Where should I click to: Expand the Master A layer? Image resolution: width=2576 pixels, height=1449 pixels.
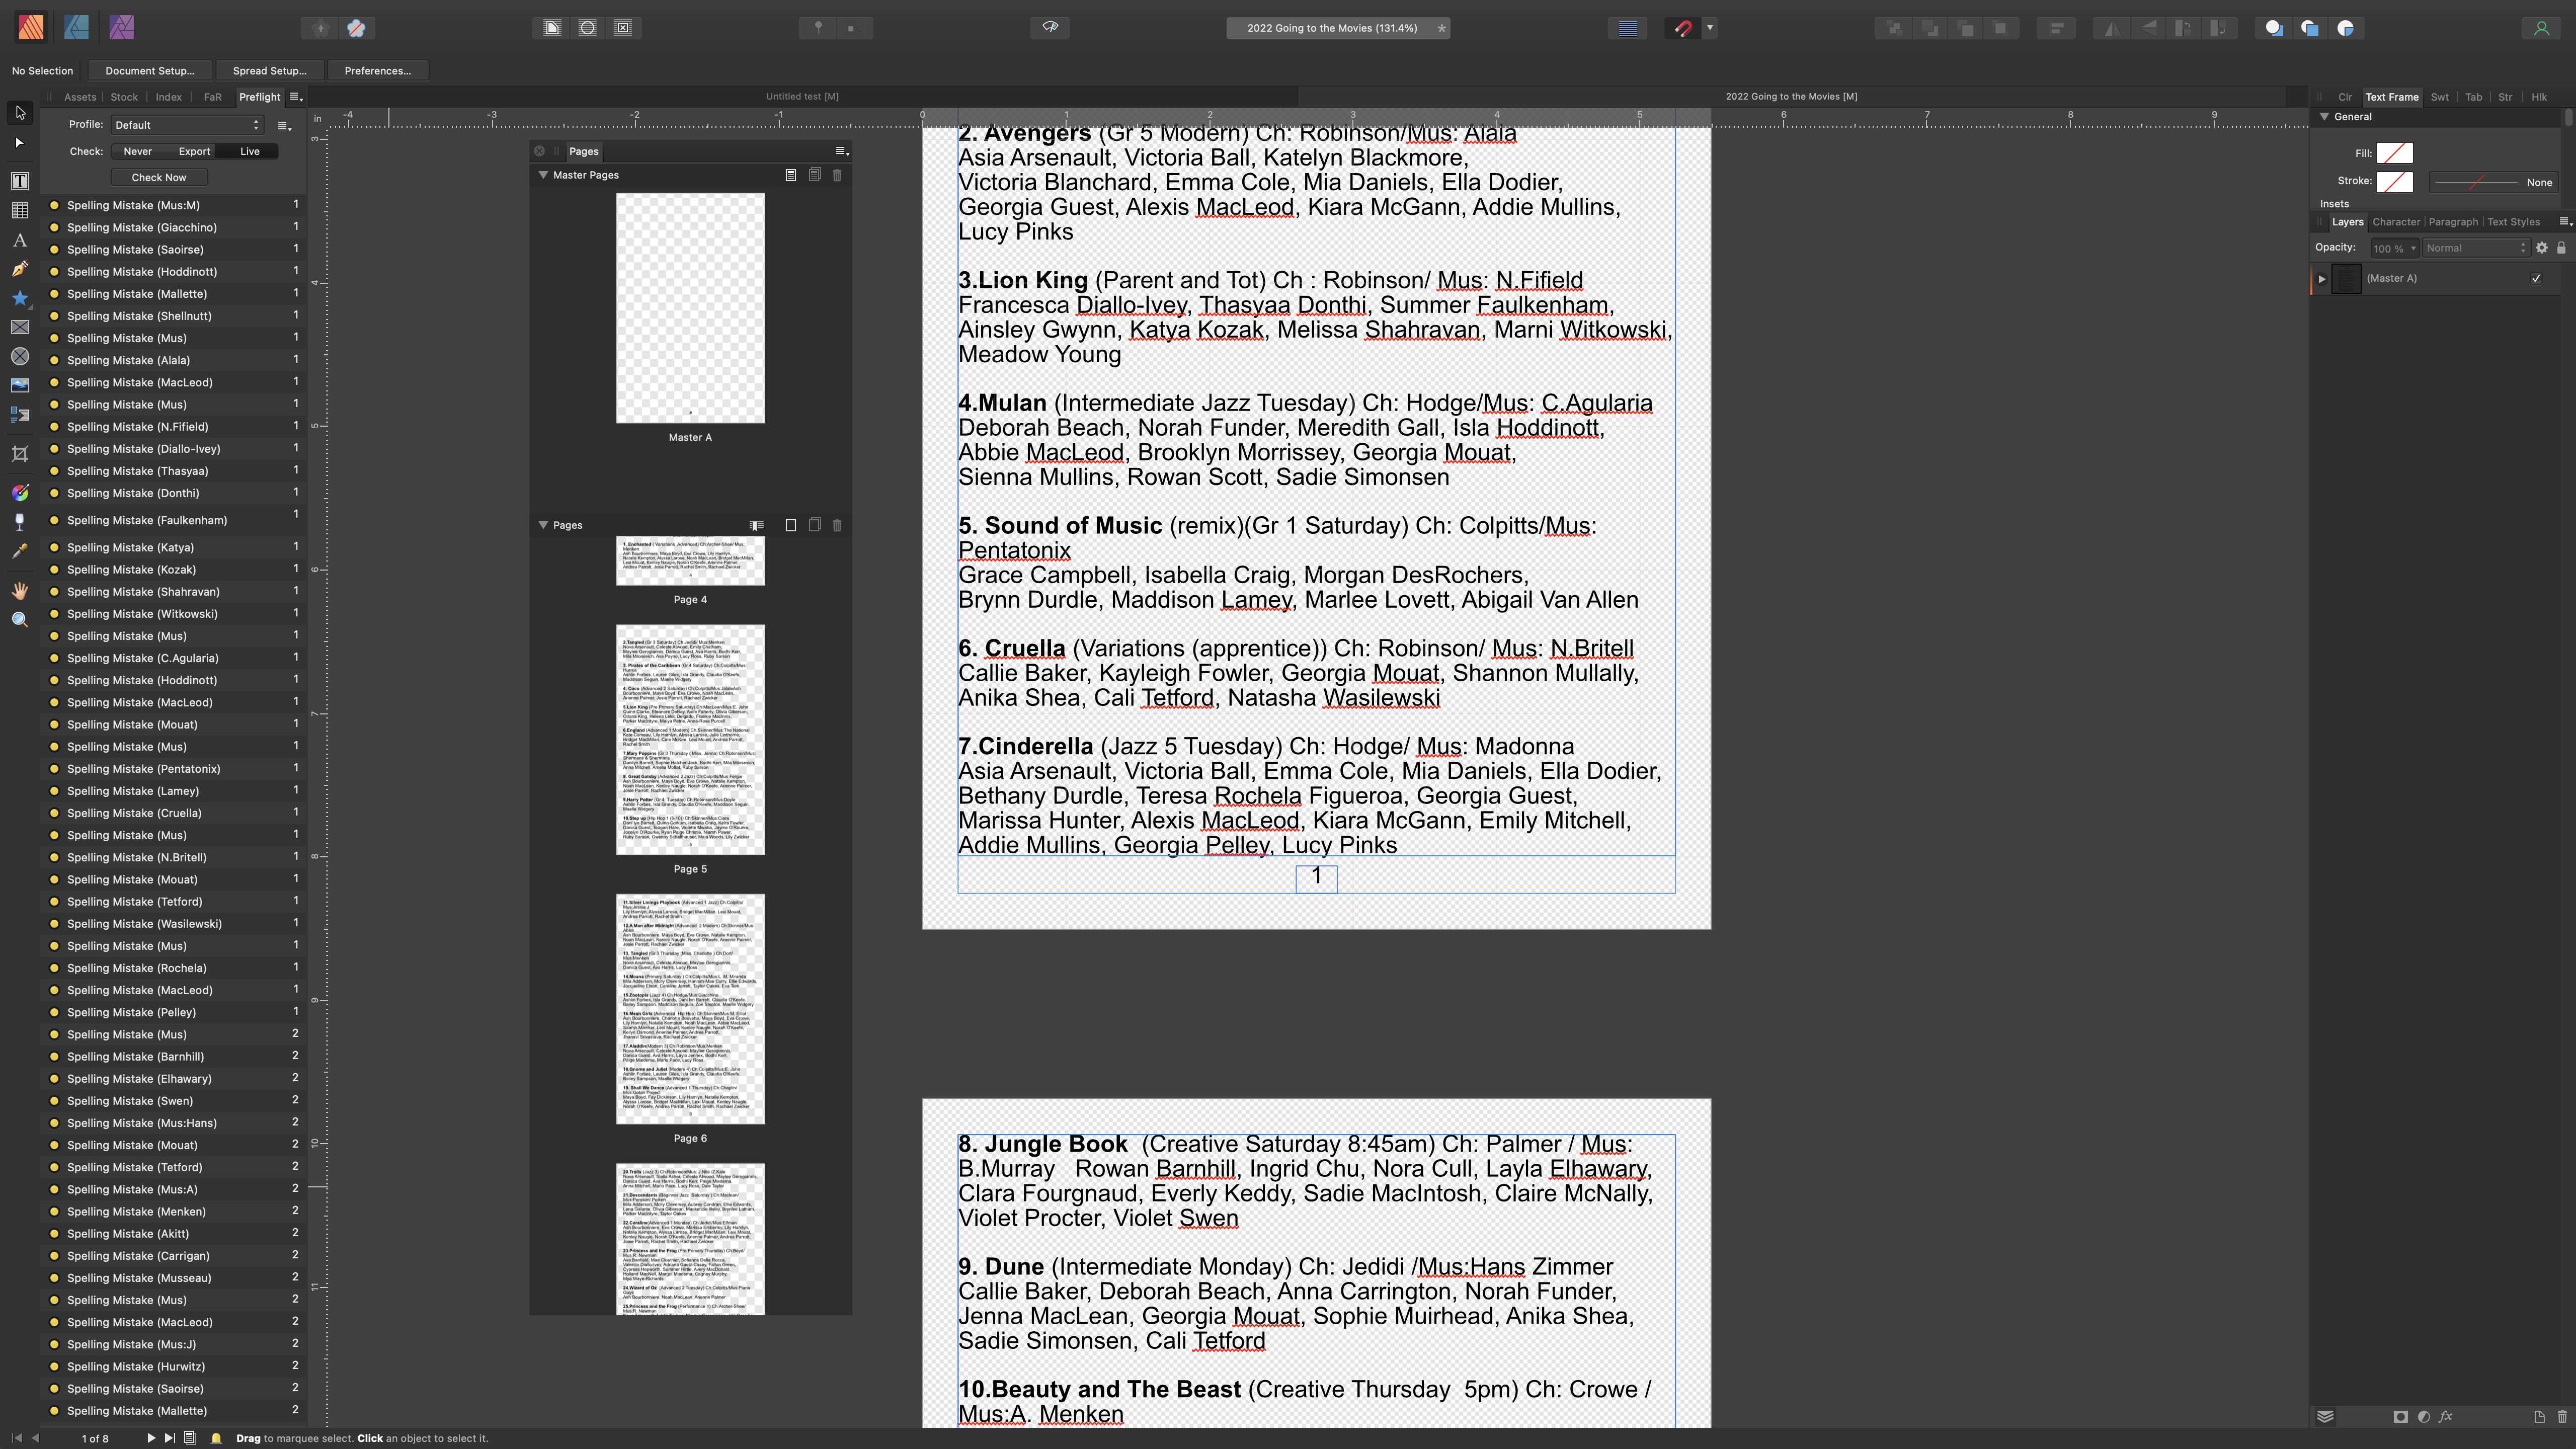tap(2322, 279)
